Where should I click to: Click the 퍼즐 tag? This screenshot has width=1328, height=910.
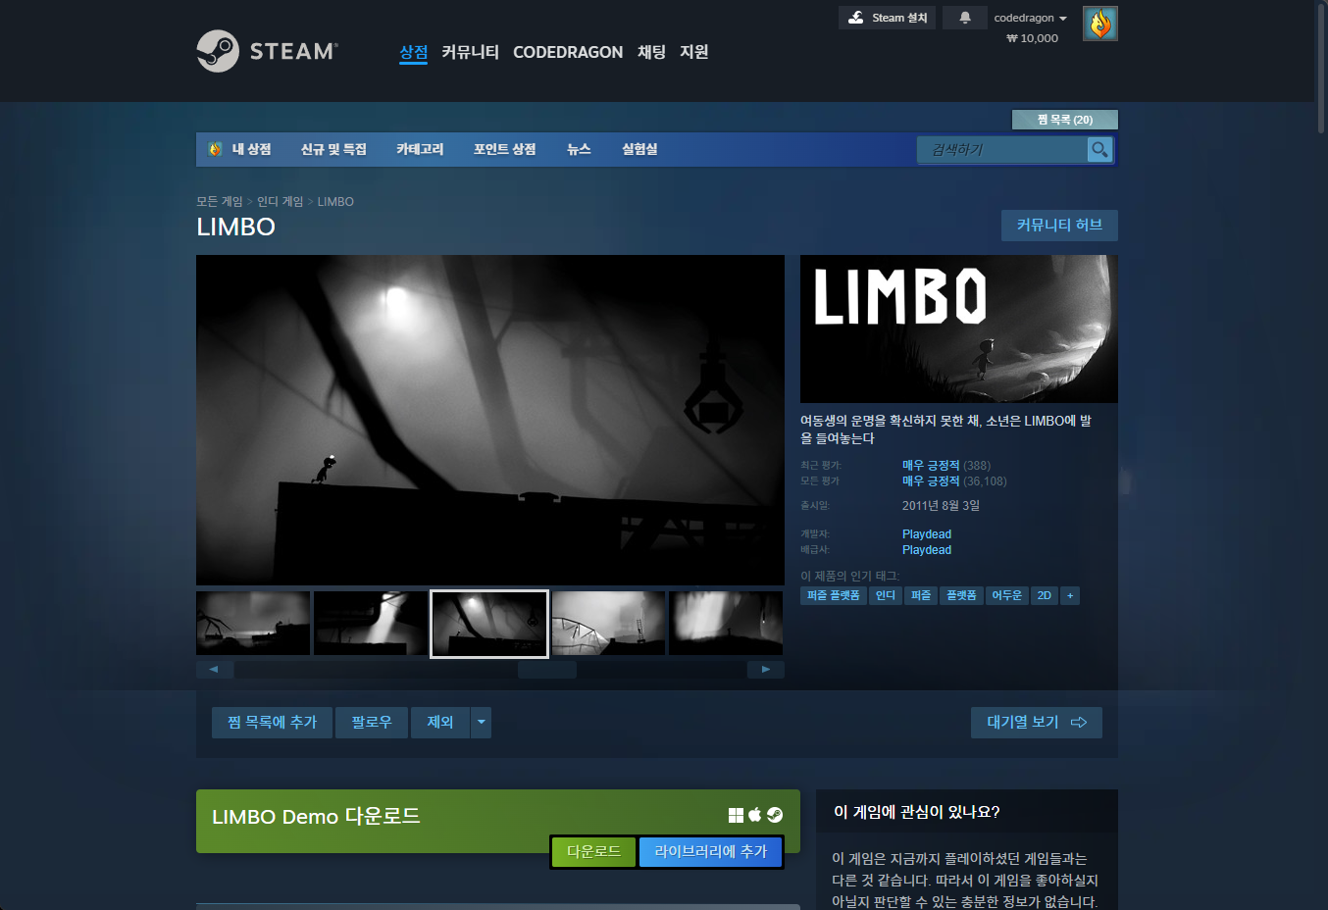[x=921, y=596]
